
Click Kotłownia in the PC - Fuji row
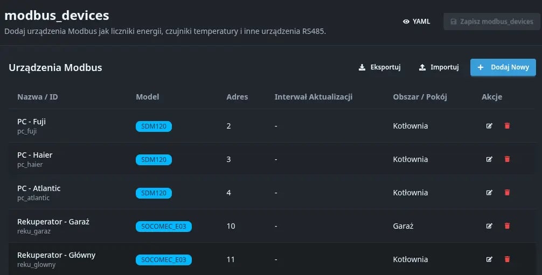coord(411,126)
